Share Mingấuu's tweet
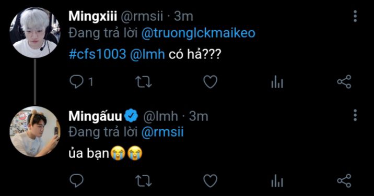374x196 pixels. point(344,180)
